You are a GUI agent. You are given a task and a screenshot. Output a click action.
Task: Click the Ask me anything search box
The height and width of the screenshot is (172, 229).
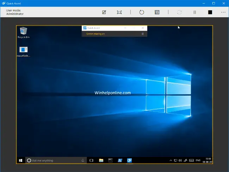56,160
